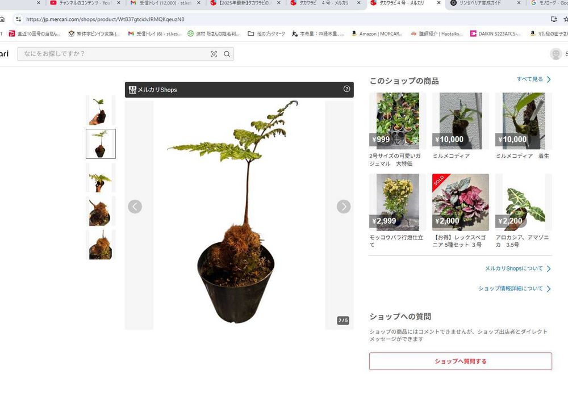Open the Mercari Shops help question mark

[346, 89]
